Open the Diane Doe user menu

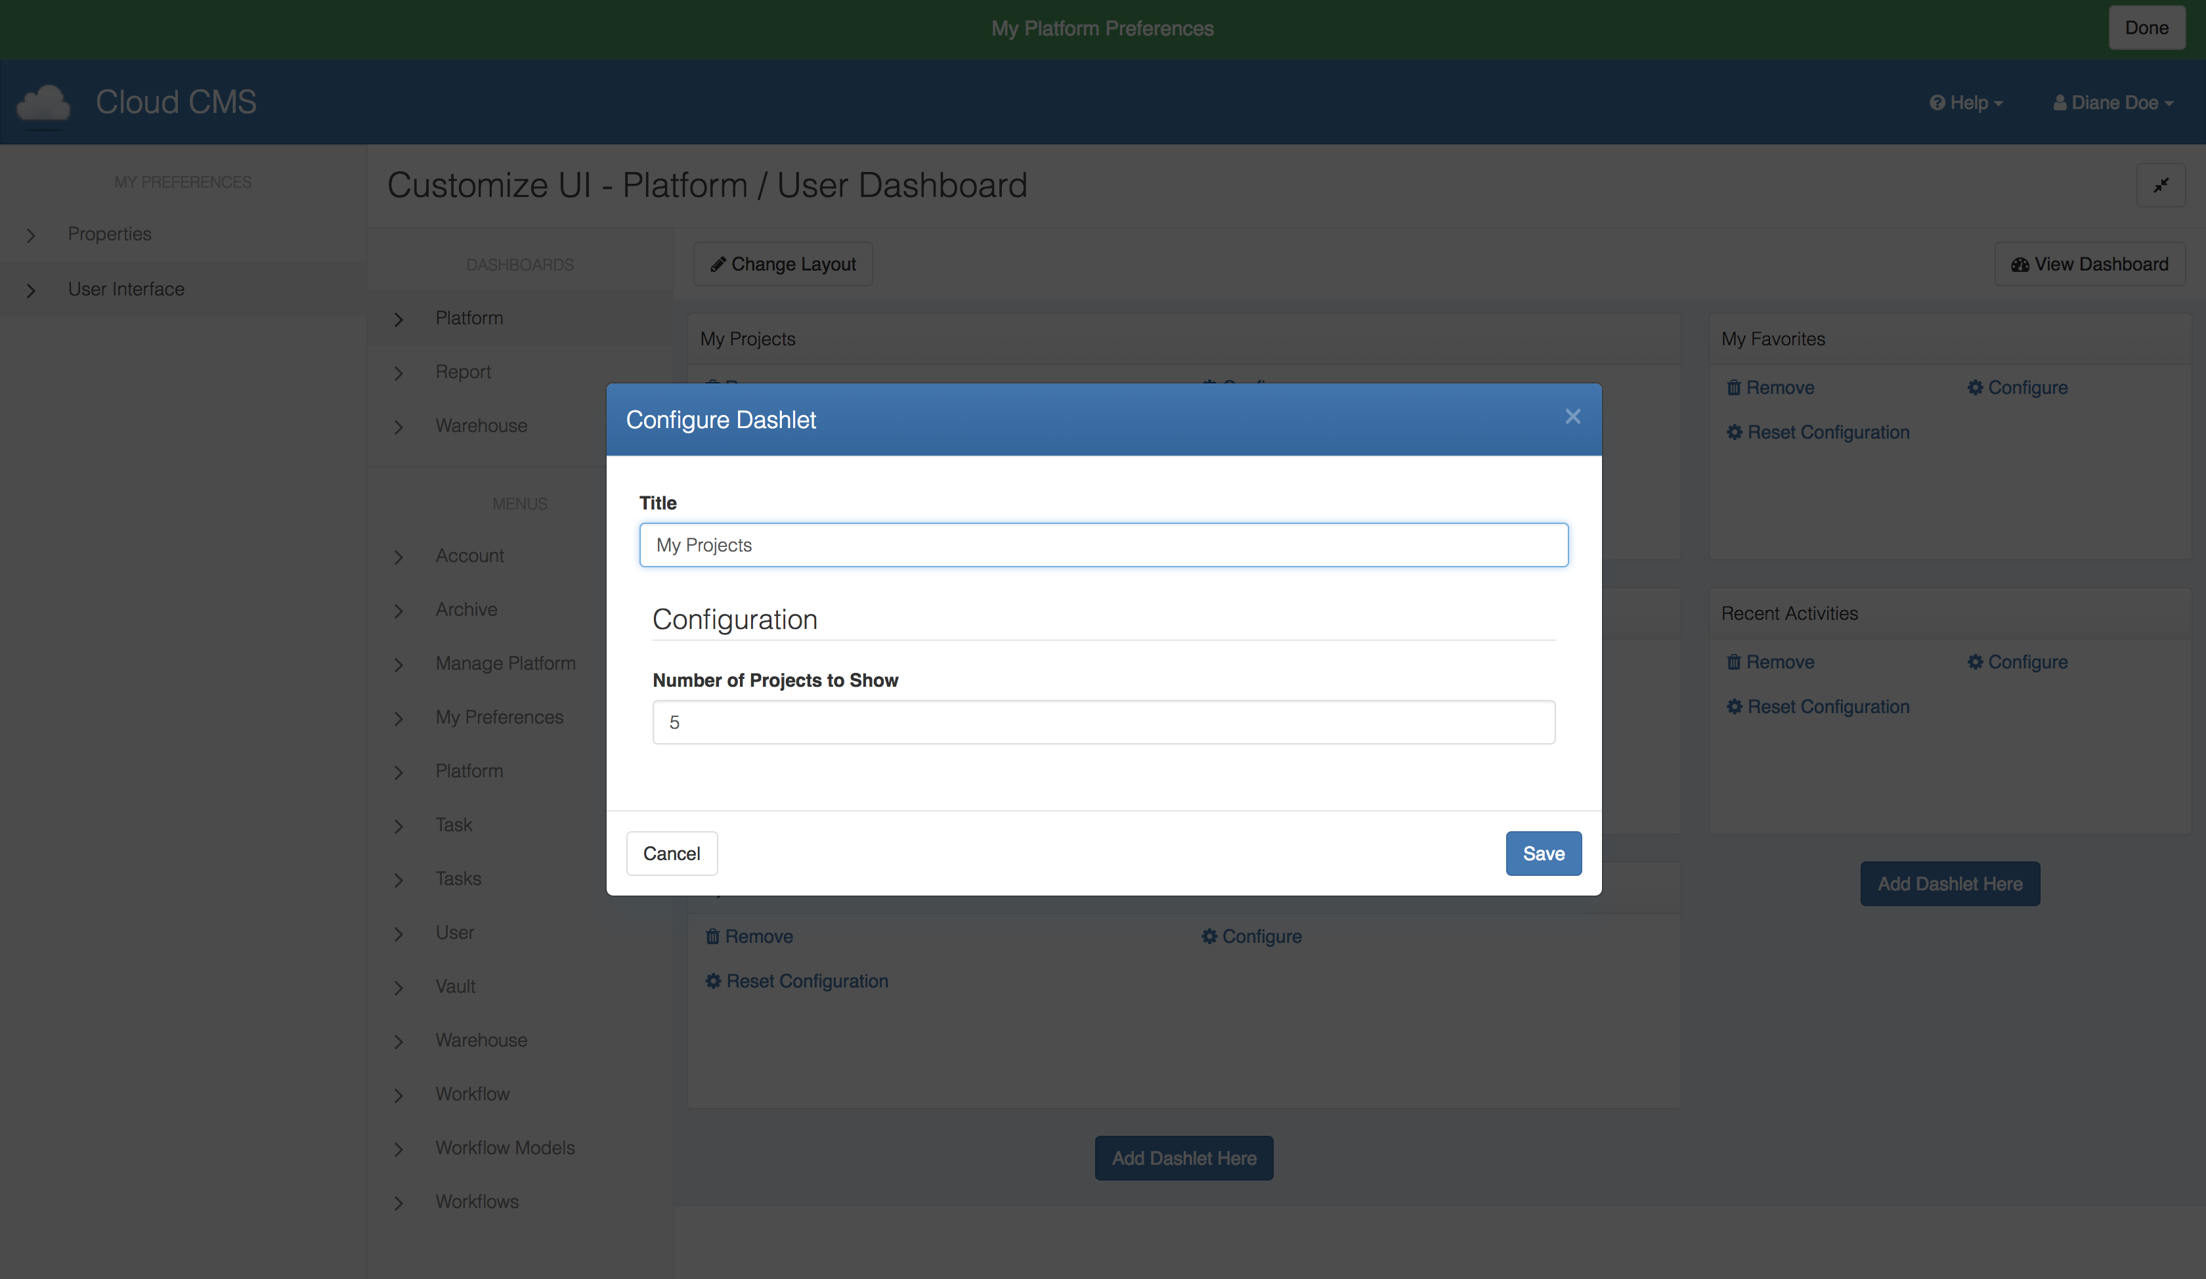coord(2112,103)
